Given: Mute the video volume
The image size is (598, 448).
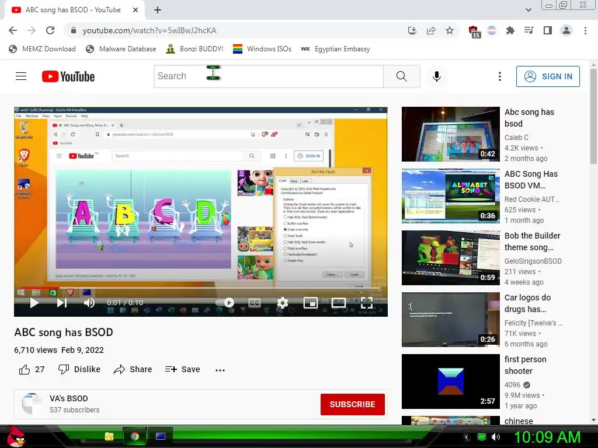Looking at the screenshot, I should 89,303.
